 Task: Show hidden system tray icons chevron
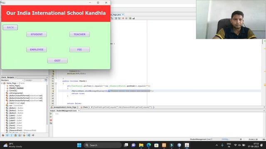pos(217,145)
